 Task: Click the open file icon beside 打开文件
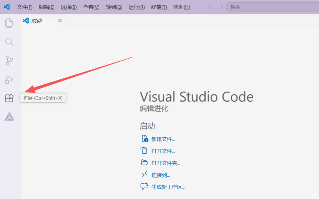coord(144,150)
